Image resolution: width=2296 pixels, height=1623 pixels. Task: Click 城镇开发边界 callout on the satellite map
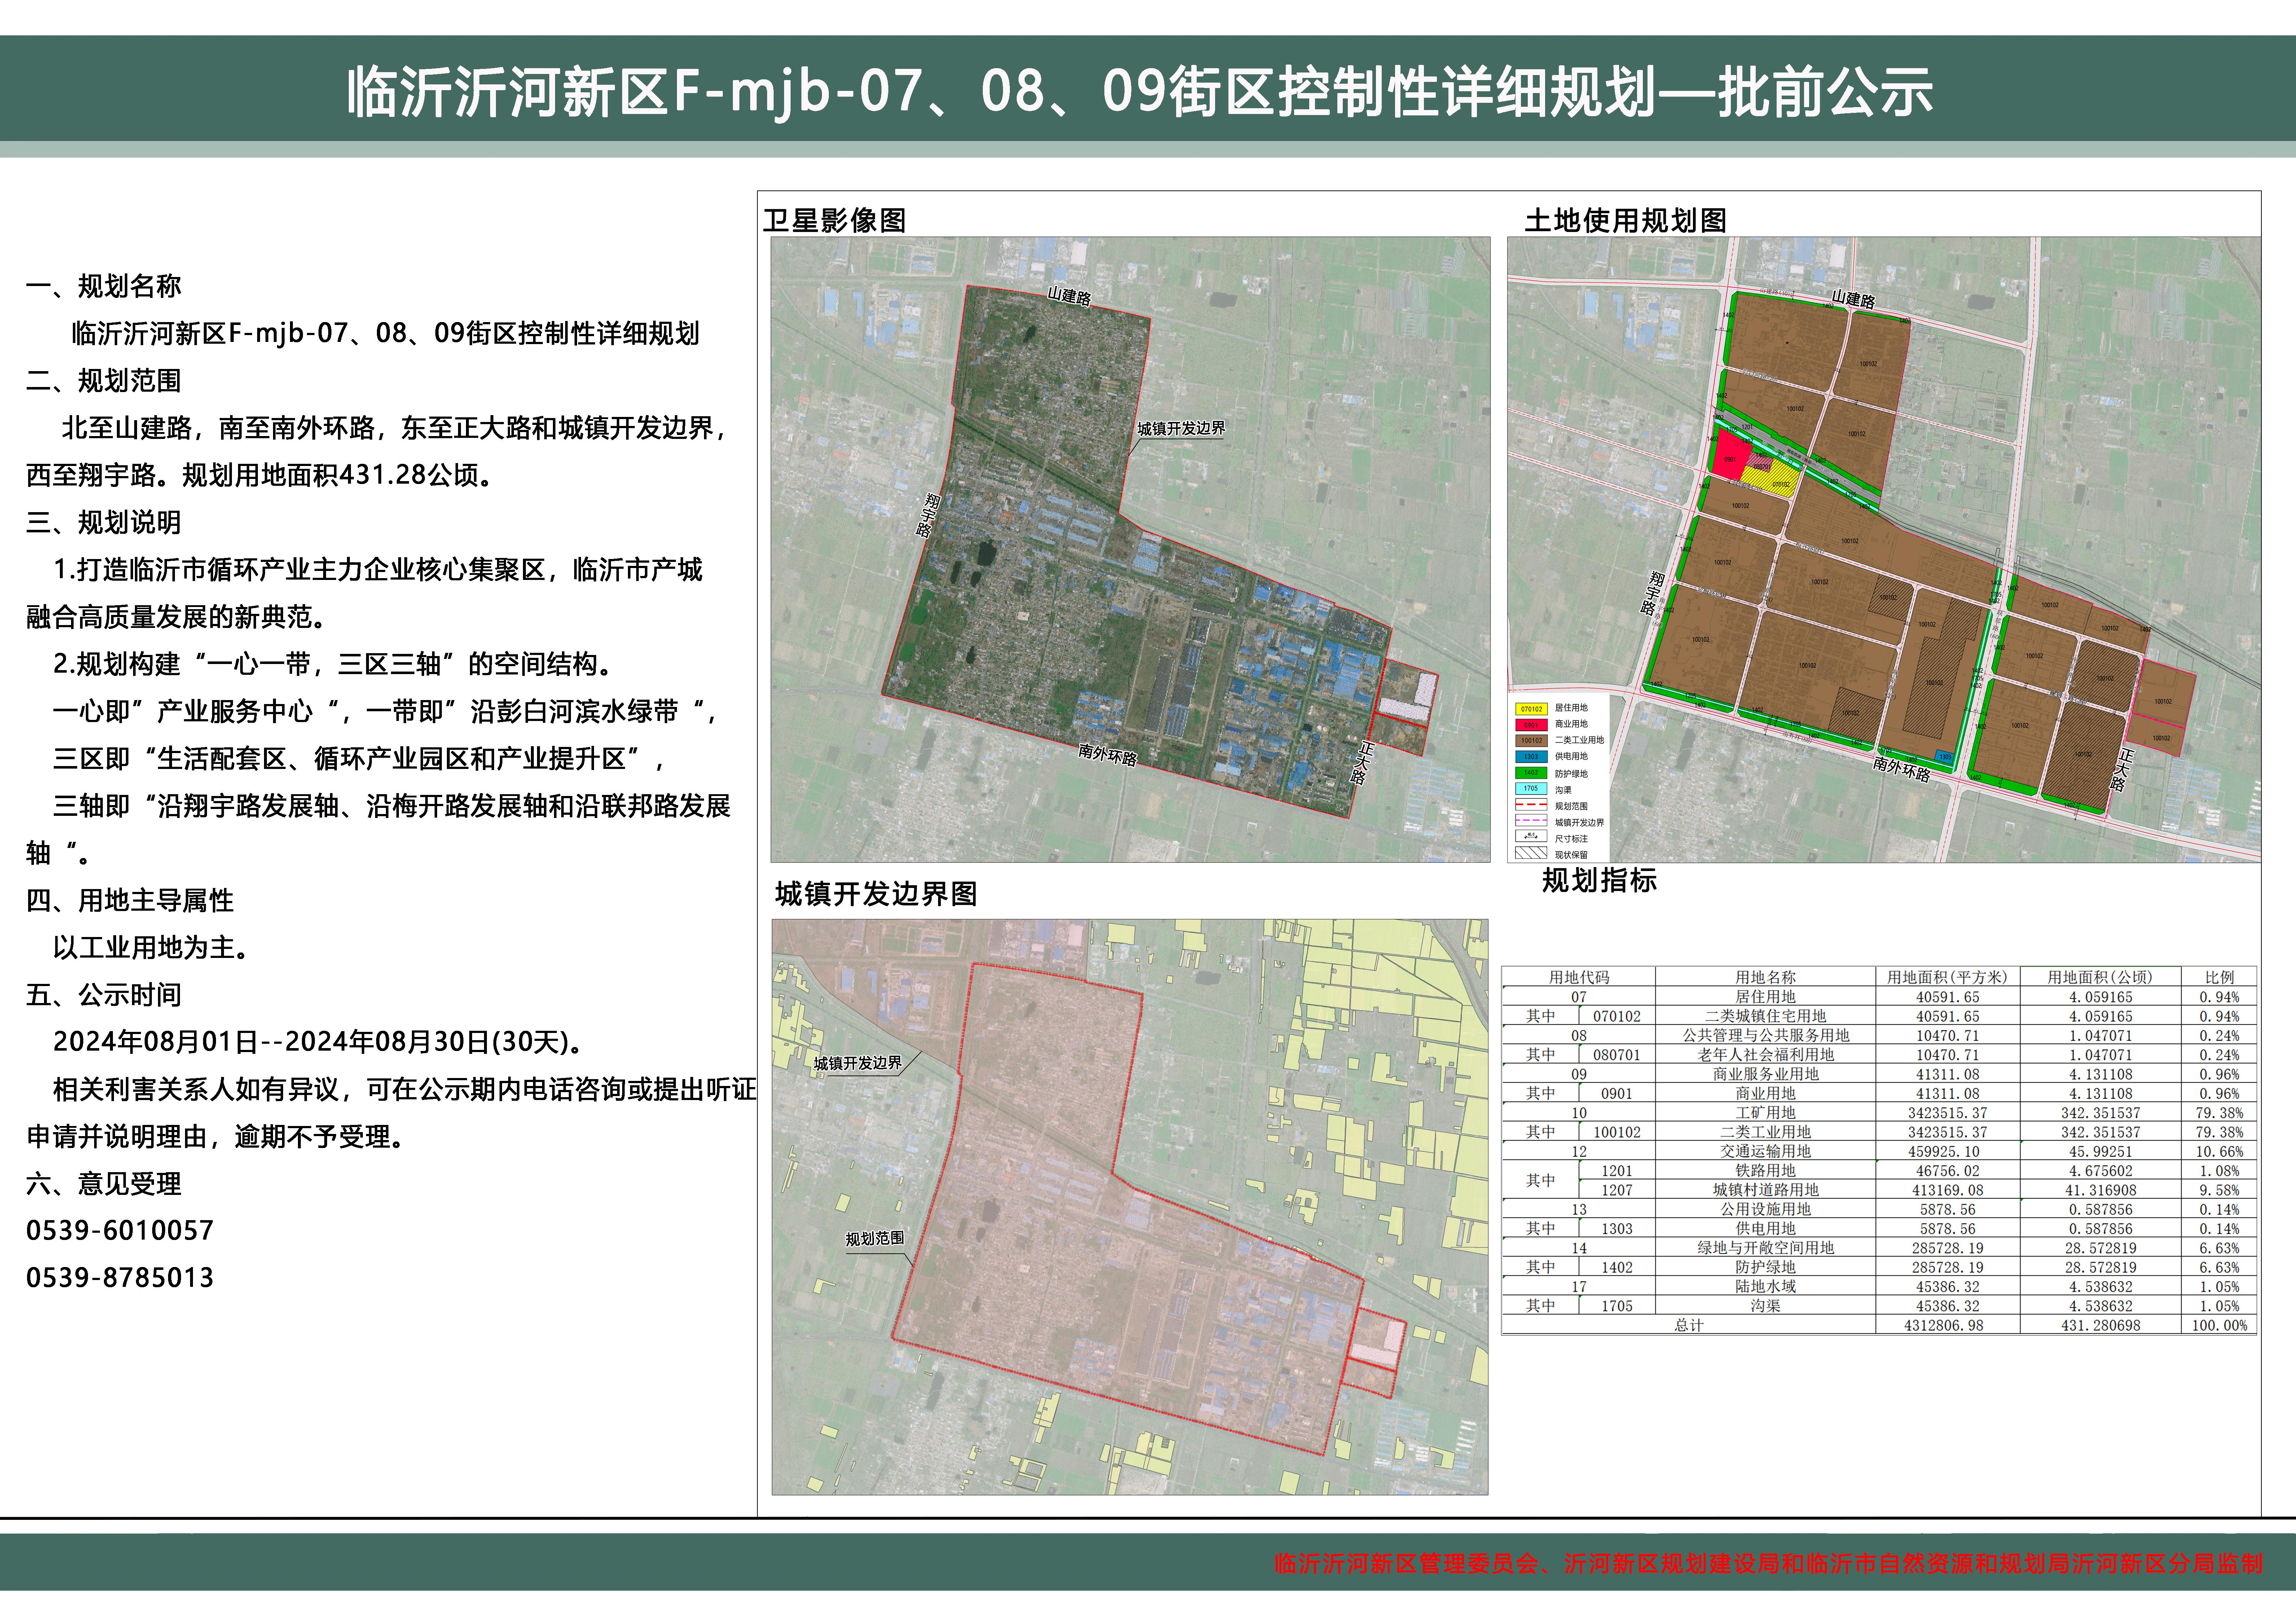[x=1181, y=428]
